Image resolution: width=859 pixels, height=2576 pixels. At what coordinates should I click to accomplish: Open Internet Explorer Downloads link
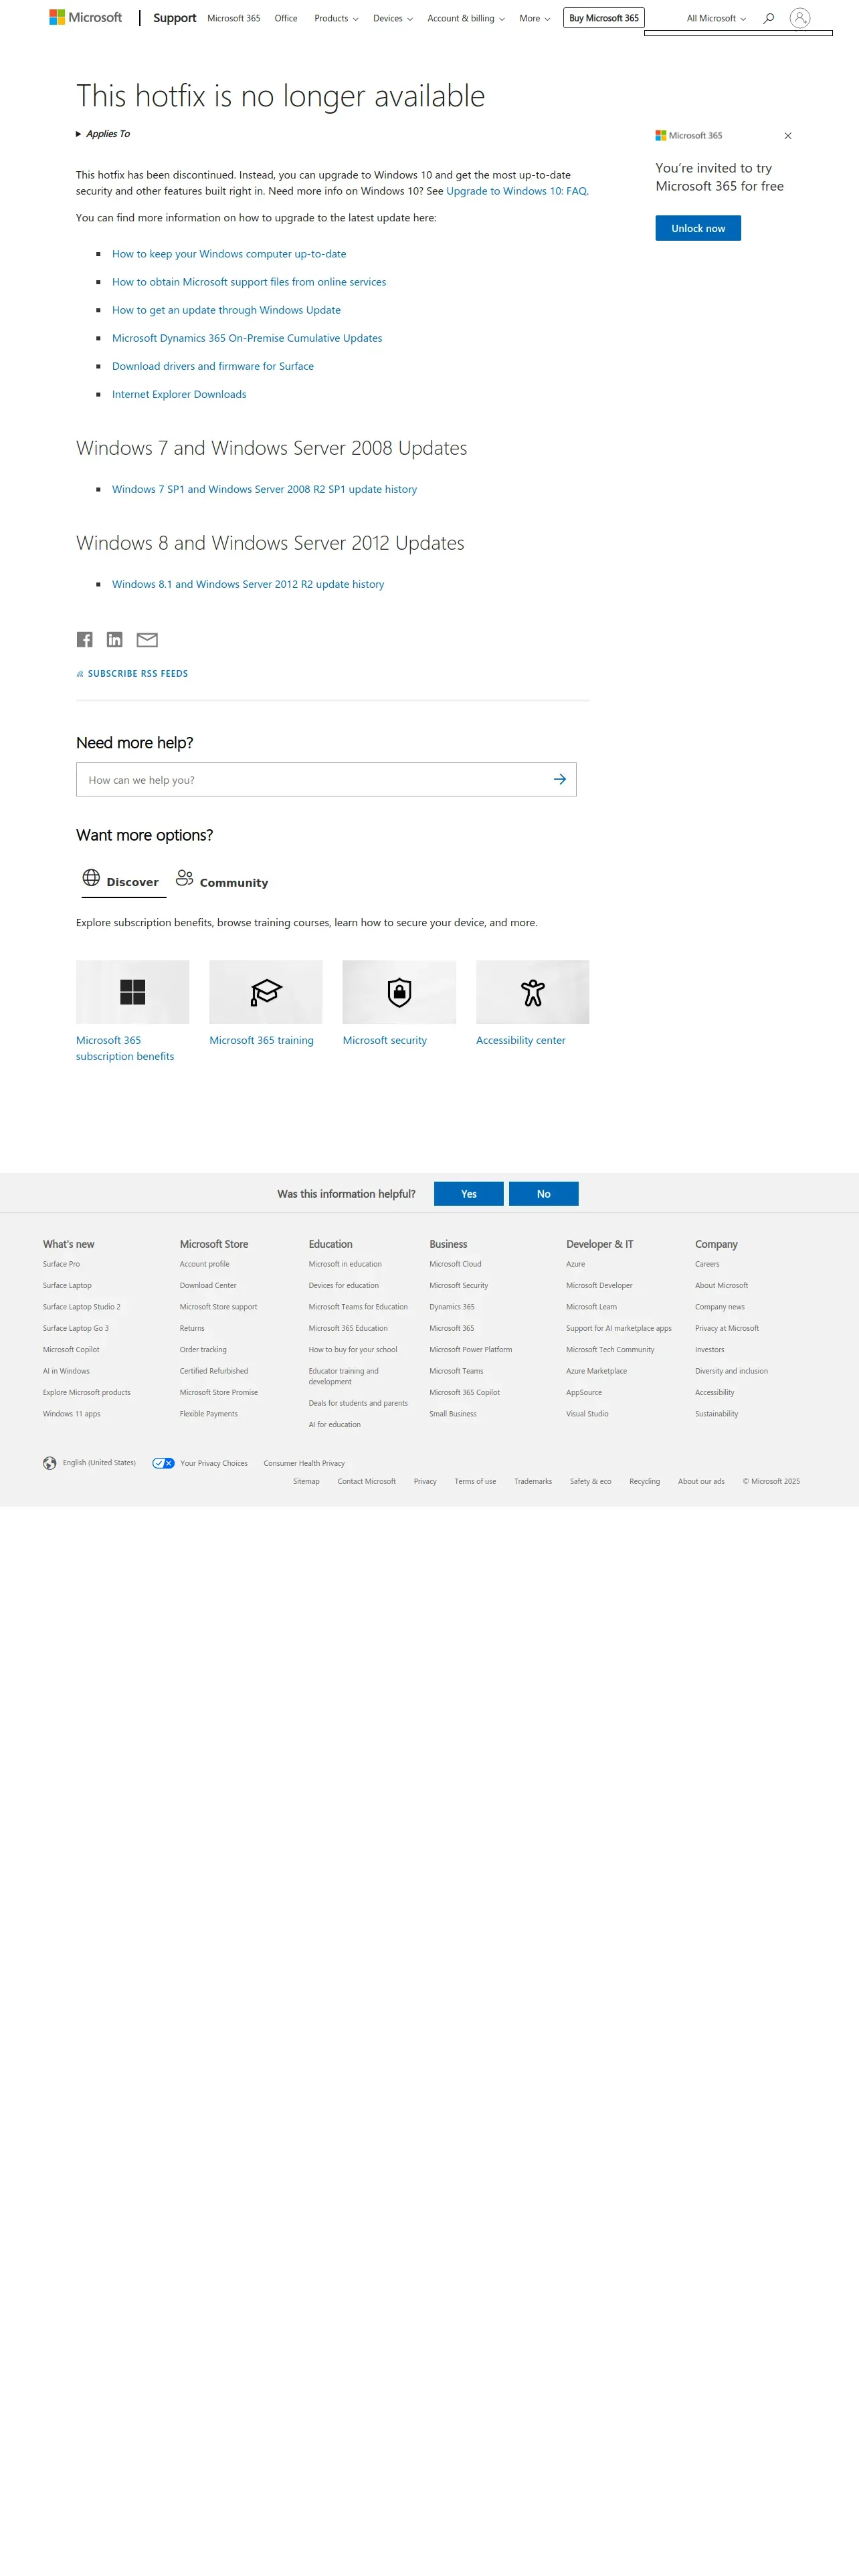[179, 394]
